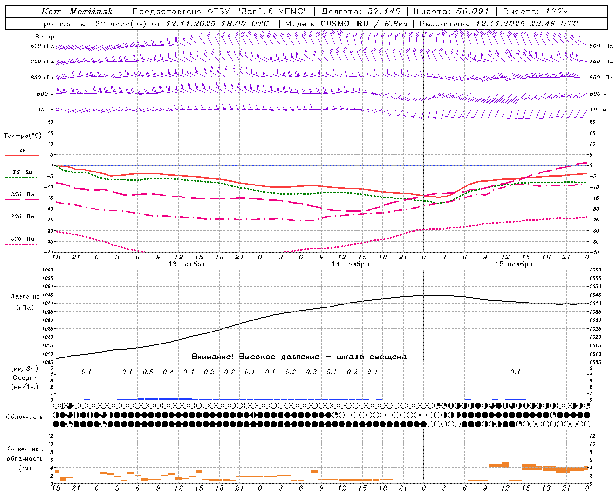Click the Тем-ра(°C) axis title
The image size is (615, 492).
tap(23, 136)
